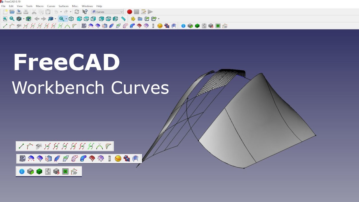Create a Part with the yellow block icon
Image resolution: width=359 pixels, height=202 pixels.
click(133, 19)
